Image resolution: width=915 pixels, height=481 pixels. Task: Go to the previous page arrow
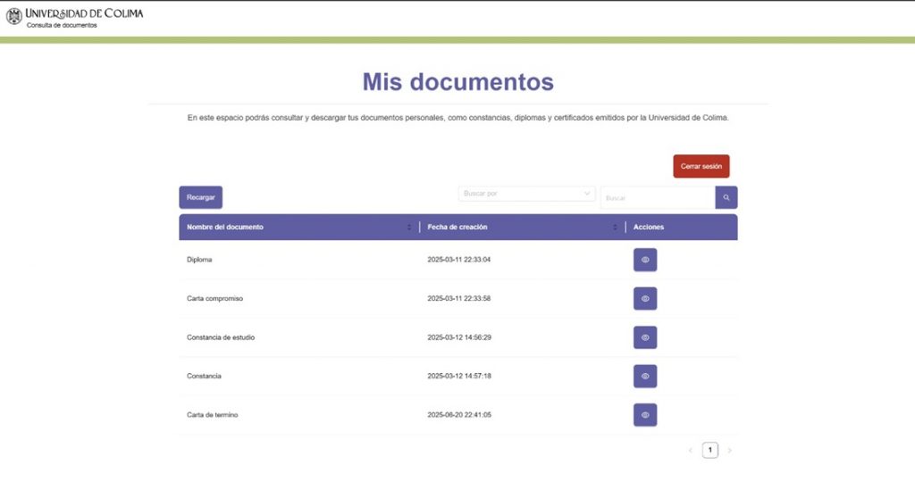tap(690, 451)
